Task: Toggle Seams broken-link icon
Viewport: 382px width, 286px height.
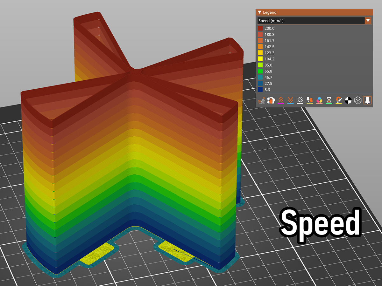Action: [x=300, y=100]
